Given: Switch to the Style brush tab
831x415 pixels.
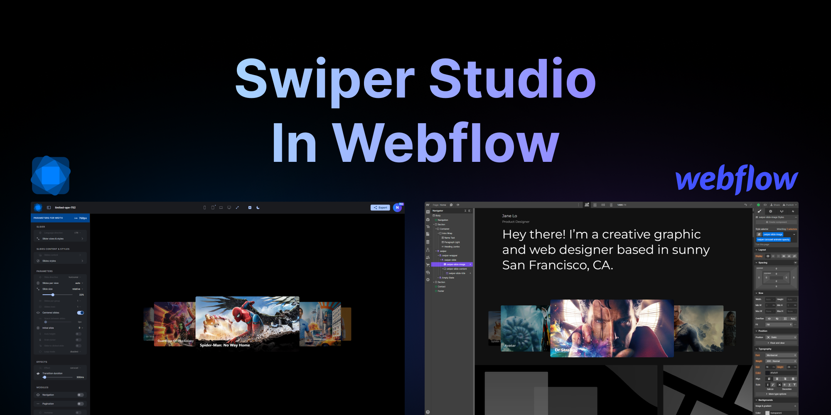Looking at the screenshot, I should (759, 211).
